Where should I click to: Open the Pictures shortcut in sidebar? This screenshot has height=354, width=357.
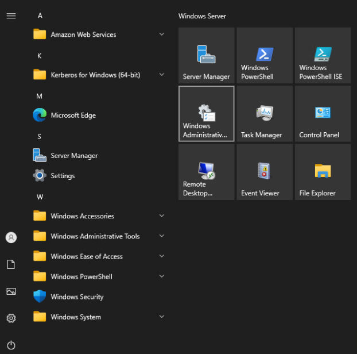click(11, 291)
